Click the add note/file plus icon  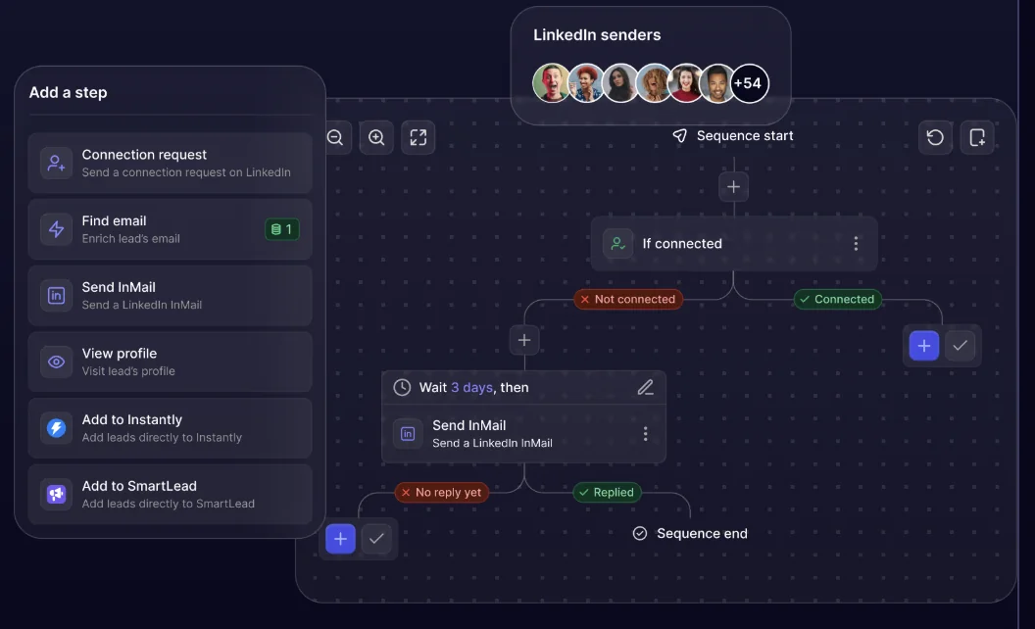pos(977,137)
